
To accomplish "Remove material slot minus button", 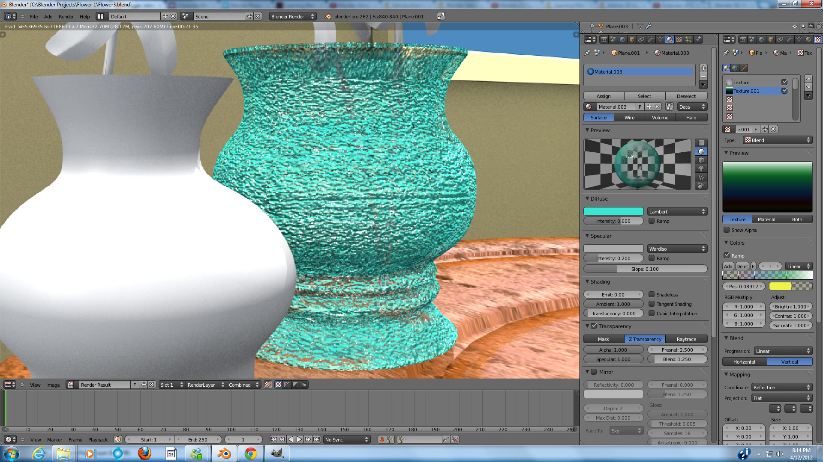I will coord(703,77).
